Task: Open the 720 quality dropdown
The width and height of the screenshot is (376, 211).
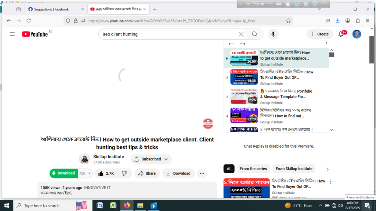Action: (85, 173)
